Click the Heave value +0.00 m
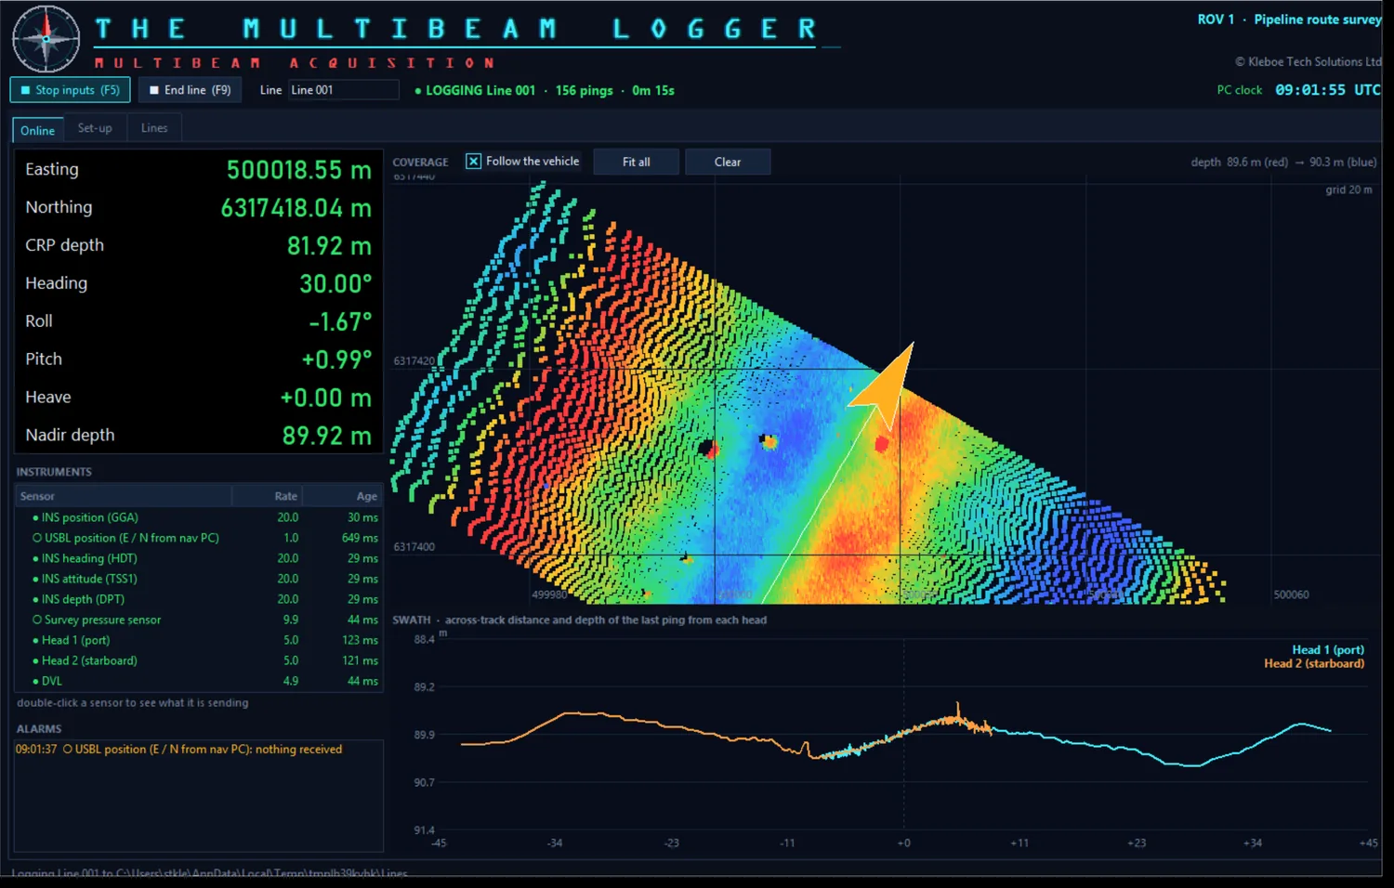The height and width of the screenshot is (888, 1394). click(326, 398)
